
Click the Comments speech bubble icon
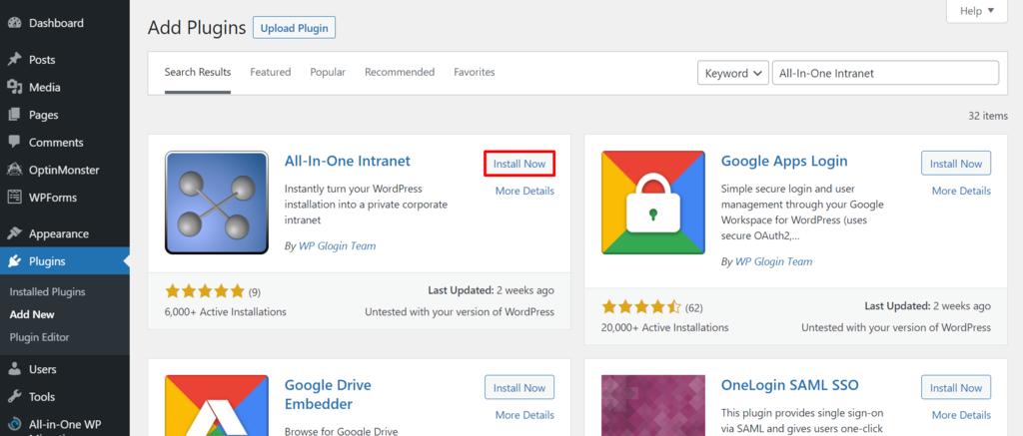click(14, 143)
